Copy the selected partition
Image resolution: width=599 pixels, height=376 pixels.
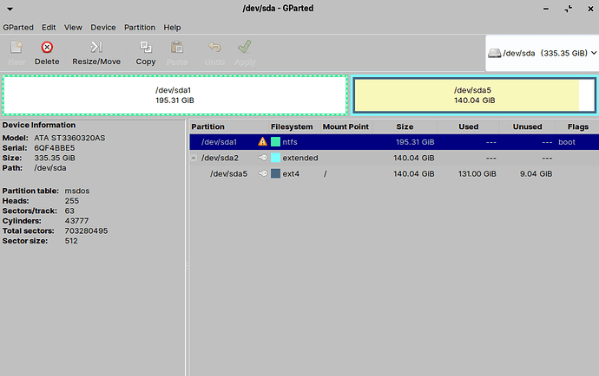pos(146,53)
